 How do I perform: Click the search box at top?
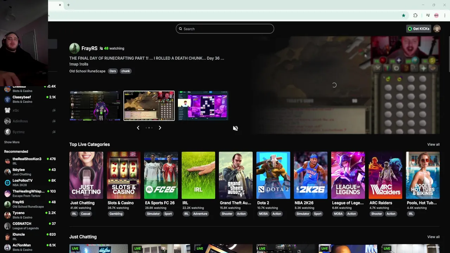[225, 29]
